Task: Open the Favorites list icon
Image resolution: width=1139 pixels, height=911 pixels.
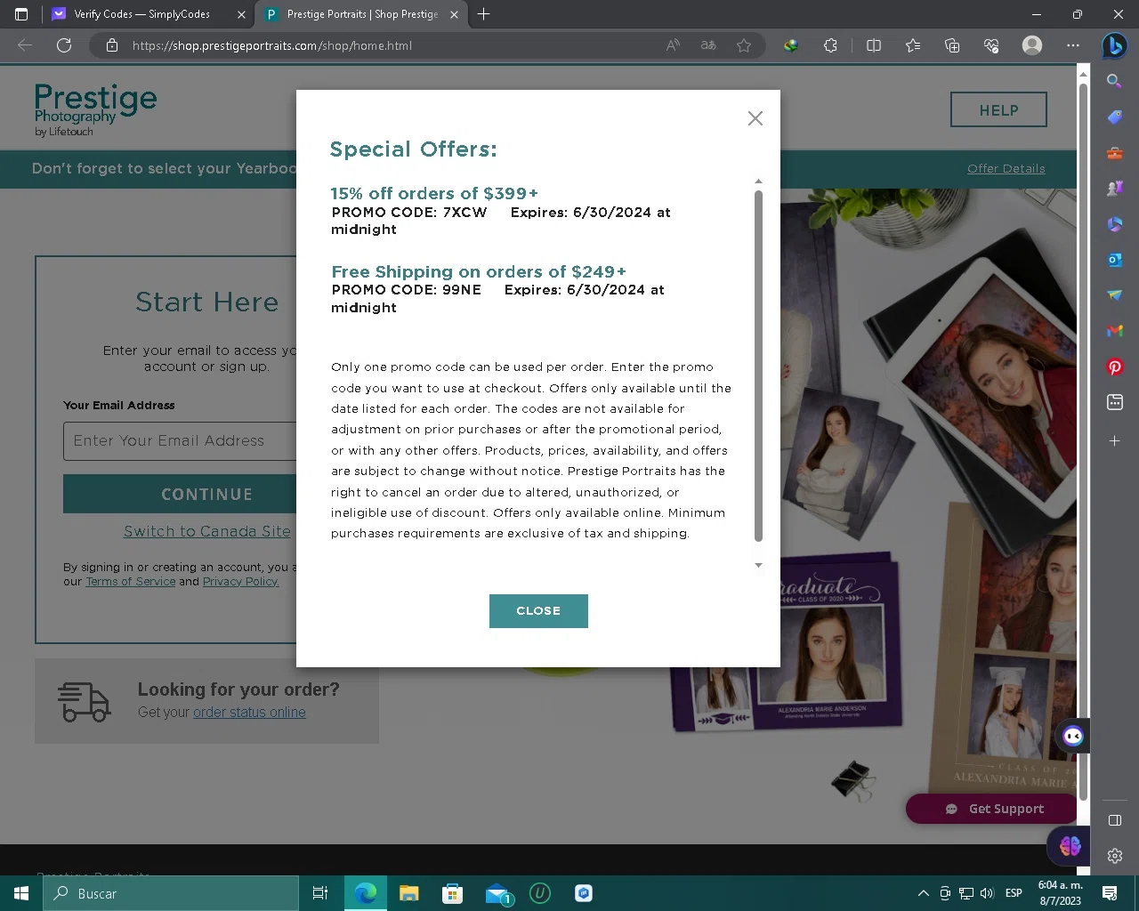Action: click(x=913, y=45)
